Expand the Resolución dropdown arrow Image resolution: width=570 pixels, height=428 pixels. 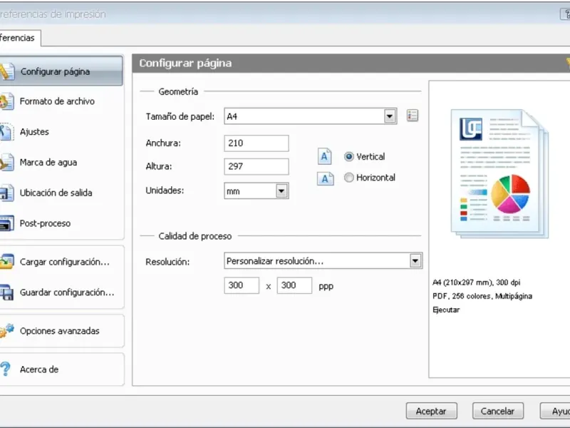tap(415, 261)
